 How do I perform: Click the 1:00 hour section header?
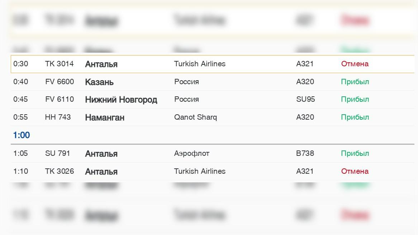click(x=22, y=135)
